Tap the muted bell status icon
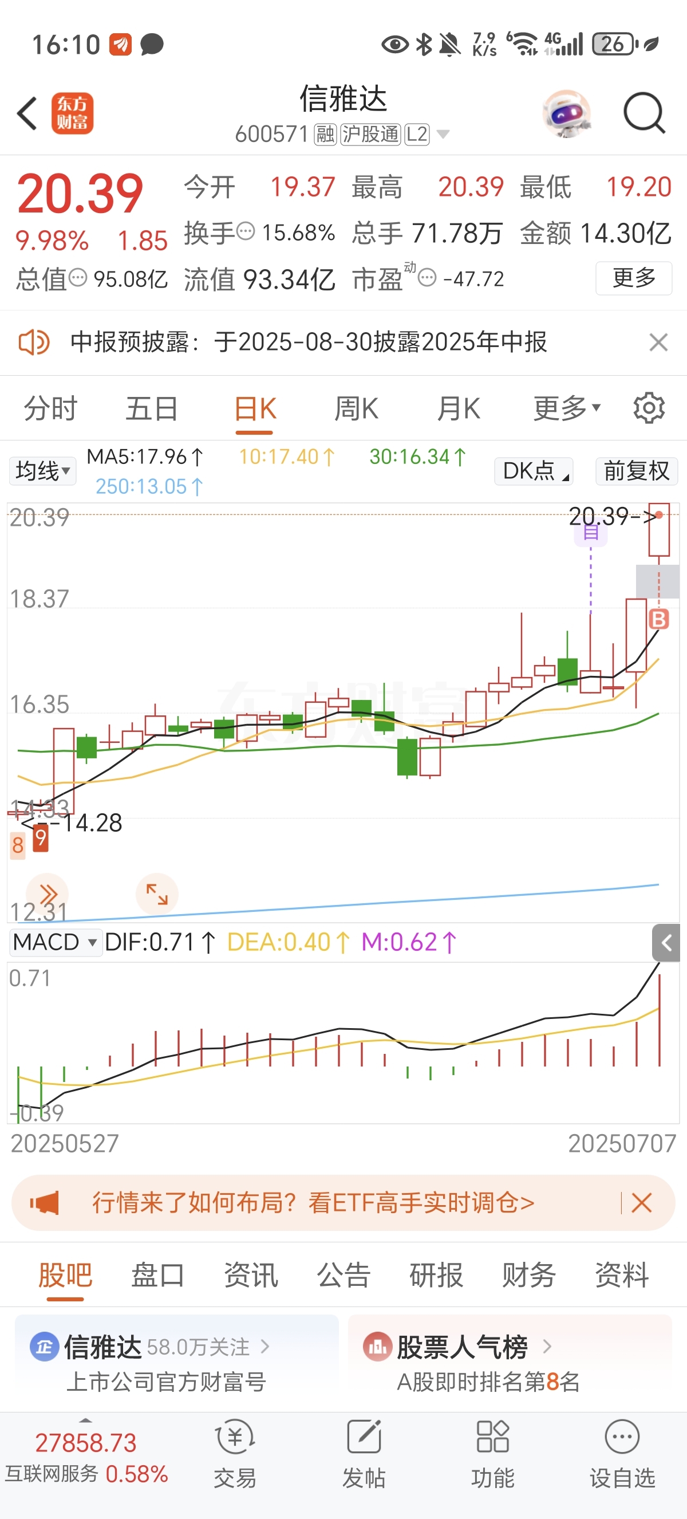 tap(451, 45)
